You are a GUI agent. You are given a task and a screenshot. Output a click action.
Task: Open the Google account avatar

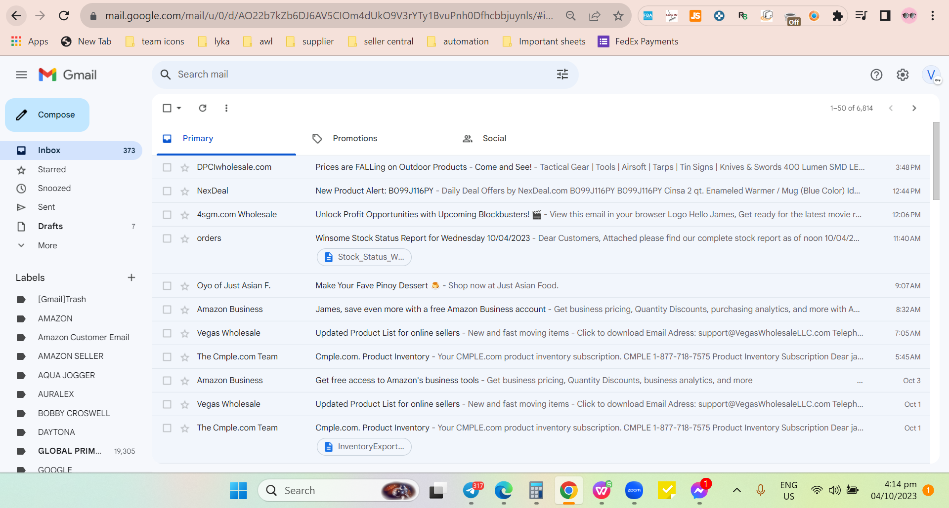point(931,75)
